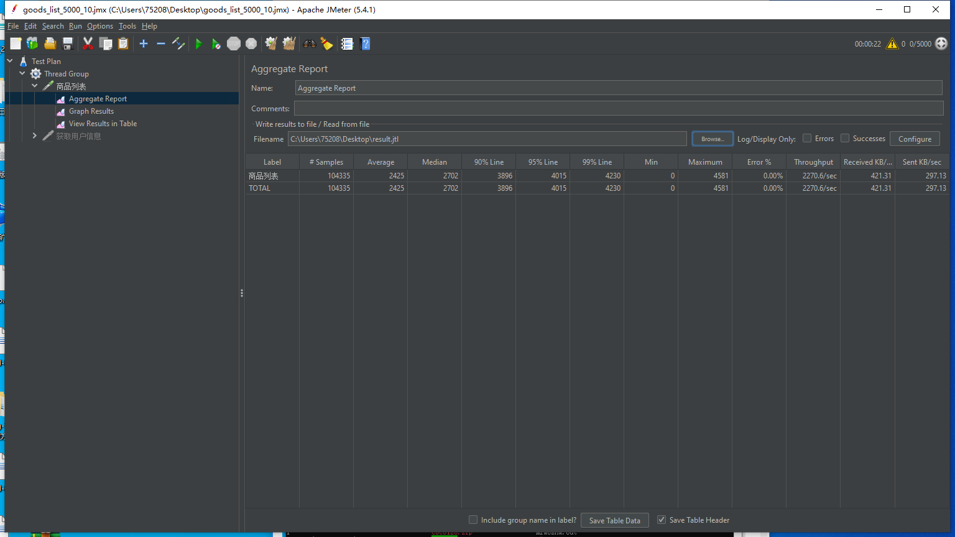Click the Configure button
Screen dimensions: 955x537
[915, 139]
